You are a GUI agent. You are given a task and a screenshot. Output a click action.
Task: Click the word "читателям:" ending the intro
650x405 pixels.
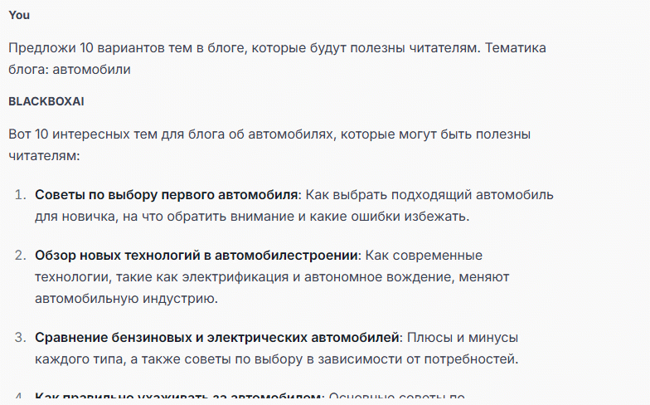point(42,155)
